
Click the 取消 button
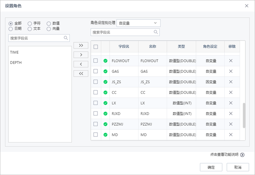[x=237, y=167]
